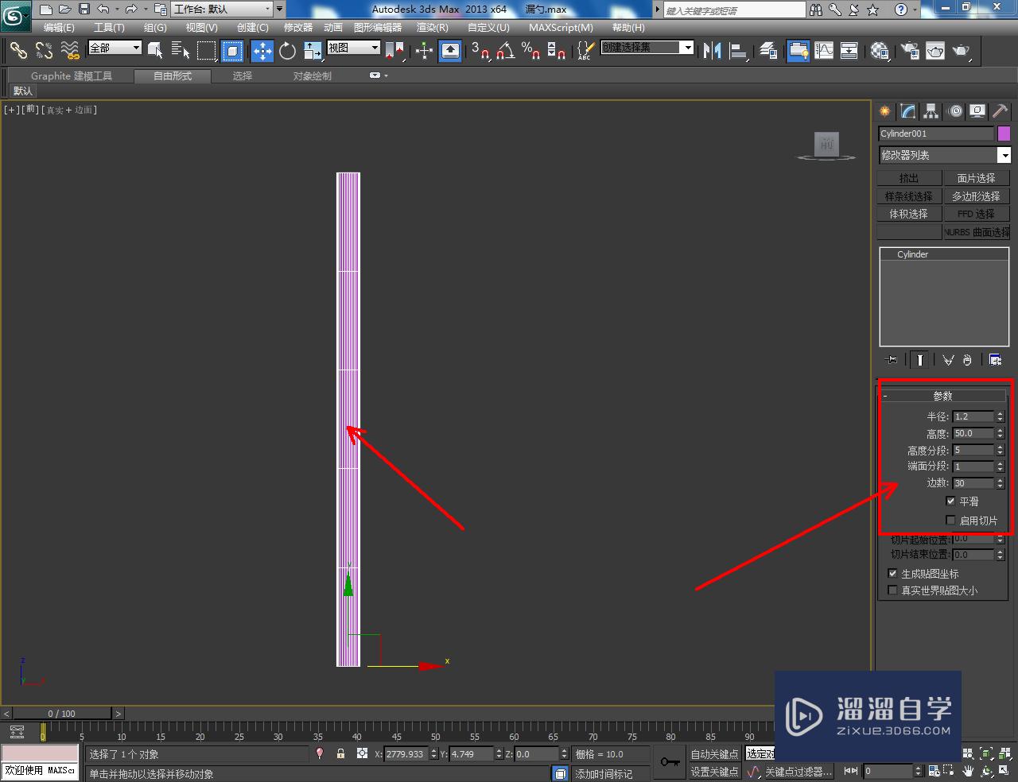This screenshot has height=782, width=1018.
Task: Click the Cylinder001 object color swatch
Action: point(1004,134)
